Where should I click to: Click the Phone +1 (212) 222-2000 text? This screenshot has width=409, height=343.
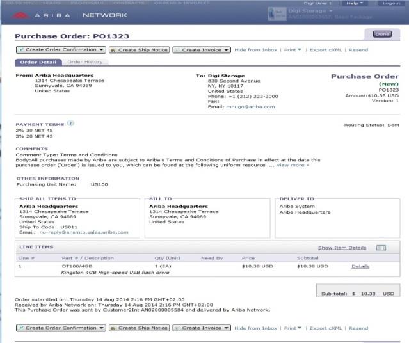(x=243, y=96)
